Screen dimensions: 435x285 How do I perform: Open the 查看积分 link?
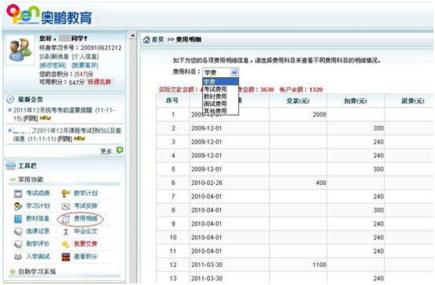pos(86,257)
